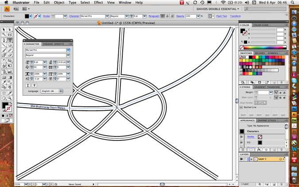Viewport: 299px width, 187px height.
Task: Enable the Dashed Line checkbox
Action: click(241, 107)
